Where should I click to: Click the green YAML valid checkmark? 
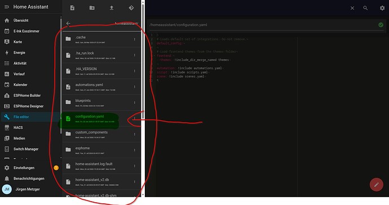tap(381, 25)
